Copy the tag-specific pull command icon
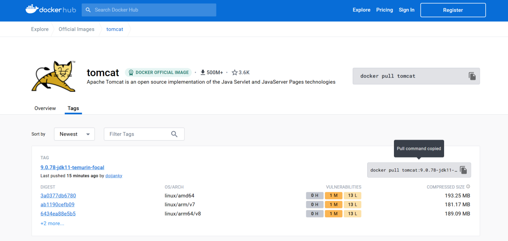This screenshot has width=508, height=241. tap(464, 170)
